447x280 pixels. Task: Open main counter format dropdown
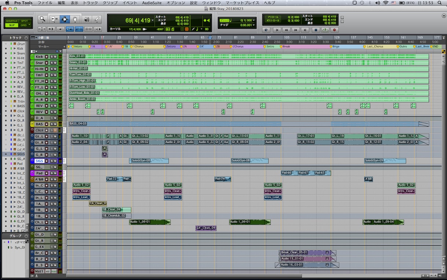(x=153, y=21)
